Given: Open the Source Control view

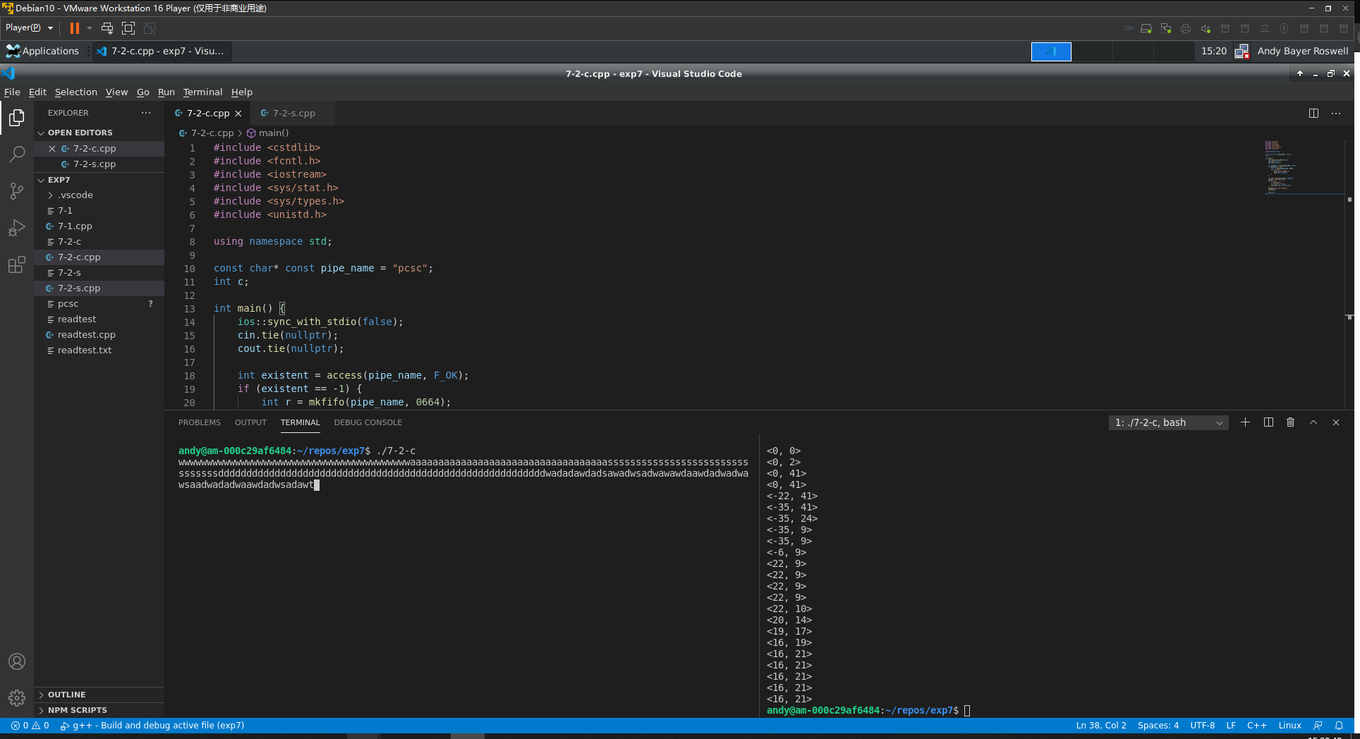Looking at the screenshot, I should (17, 190).
